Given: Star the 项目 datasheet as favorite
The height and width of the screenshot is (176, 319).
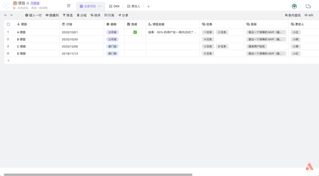Looking at the screenshot, I should point(27,3).
